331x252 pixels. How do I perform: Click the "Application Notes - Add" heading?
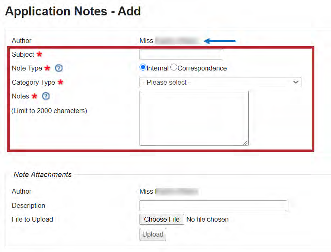73,11
